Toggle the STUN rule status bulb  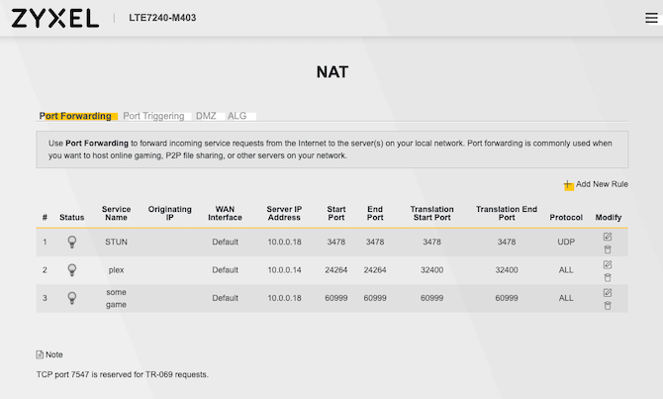[71, 242]
